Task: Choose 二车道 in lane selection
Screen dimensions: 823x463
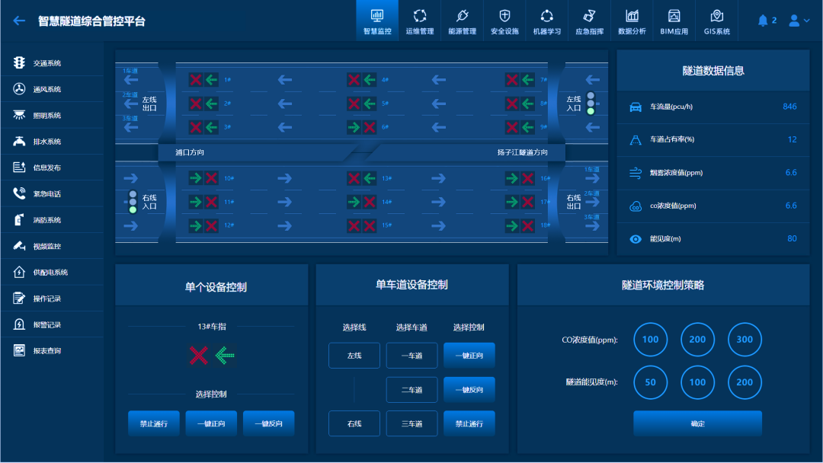Action: coord(411,389)
